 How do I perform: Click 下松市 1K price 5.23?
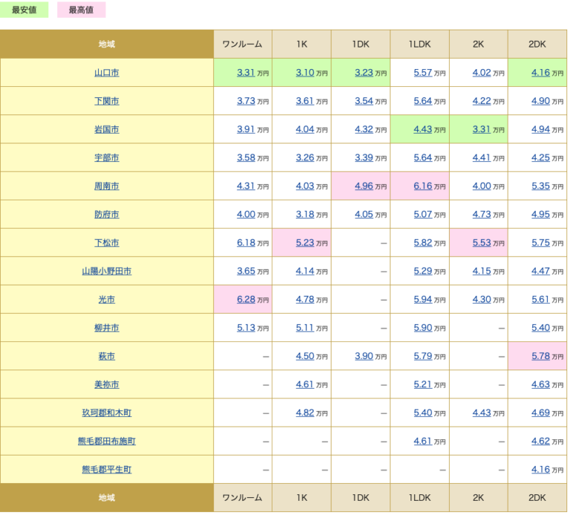[x=304, y=243]
